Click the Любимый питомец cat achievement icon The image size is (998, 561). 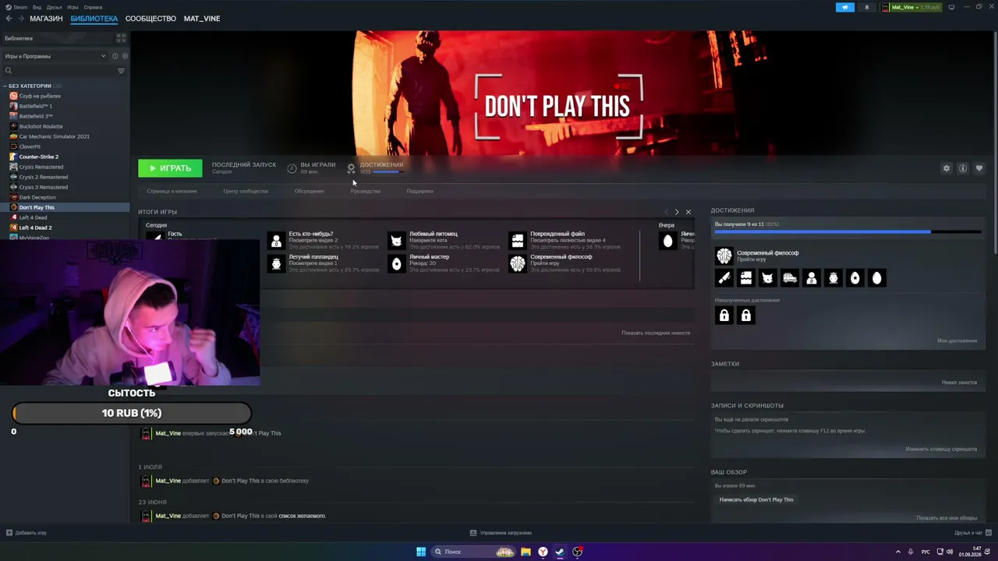coord(397,241)
